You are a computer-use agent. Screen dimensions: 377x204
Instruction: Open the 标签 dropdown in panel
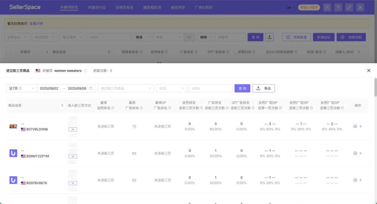pyautogui.click(x=171, y=88)
